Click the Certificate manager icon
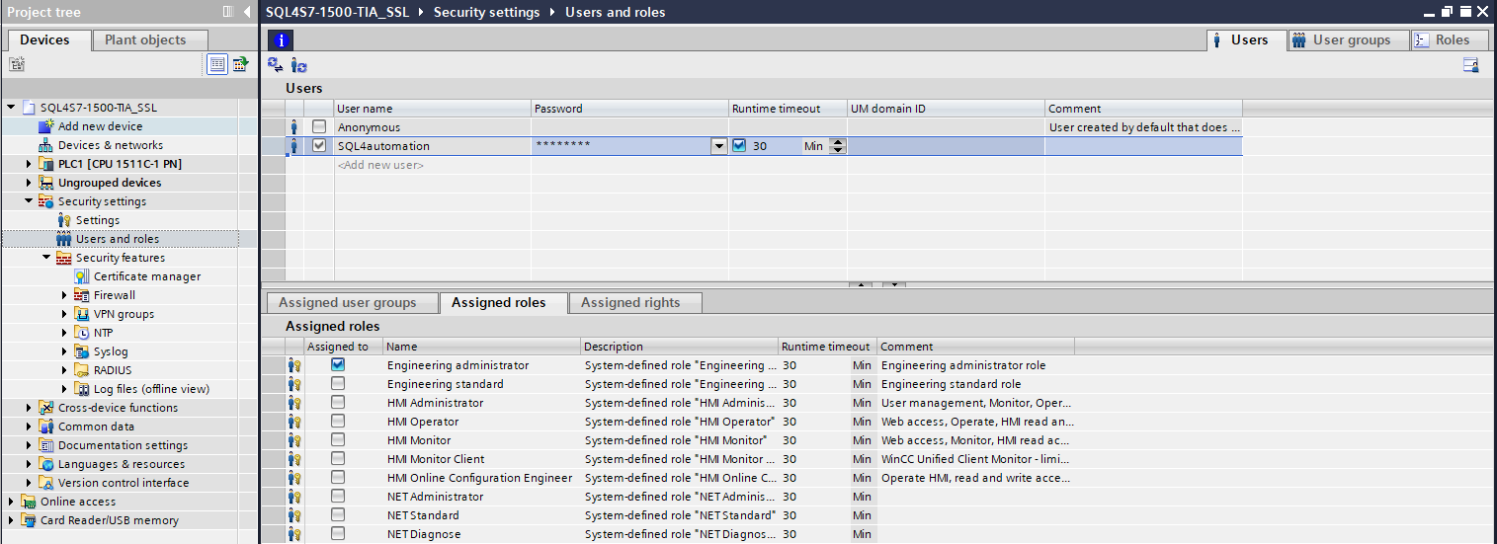Screen dimensions: 1497x544 tap(82, 276)
